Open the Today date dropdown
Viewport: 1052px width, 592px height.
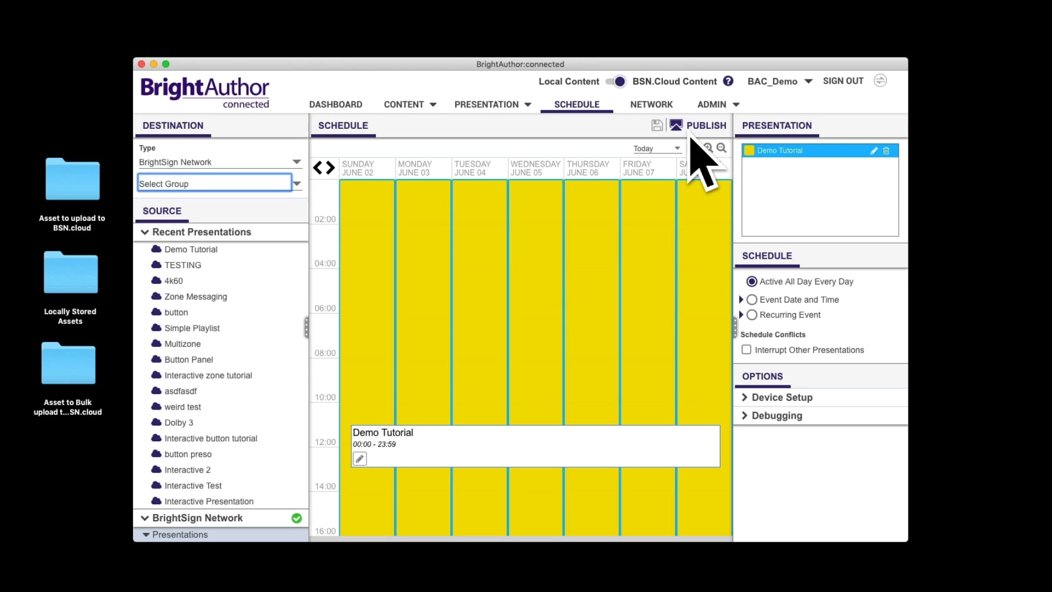(657, 149)
